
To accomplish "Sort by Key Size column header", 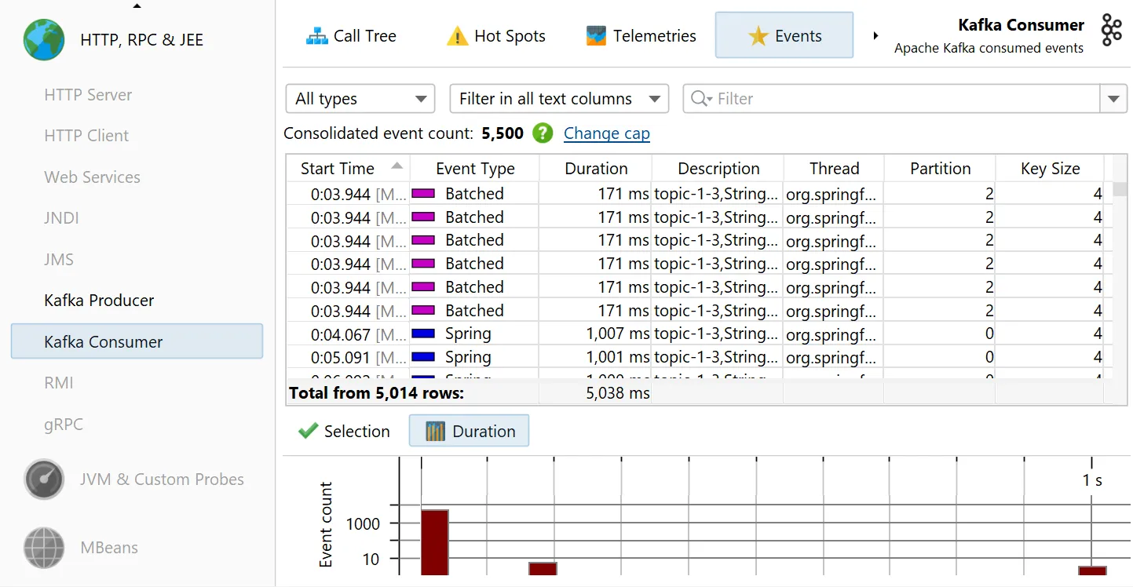I will tap(1050, 168).
